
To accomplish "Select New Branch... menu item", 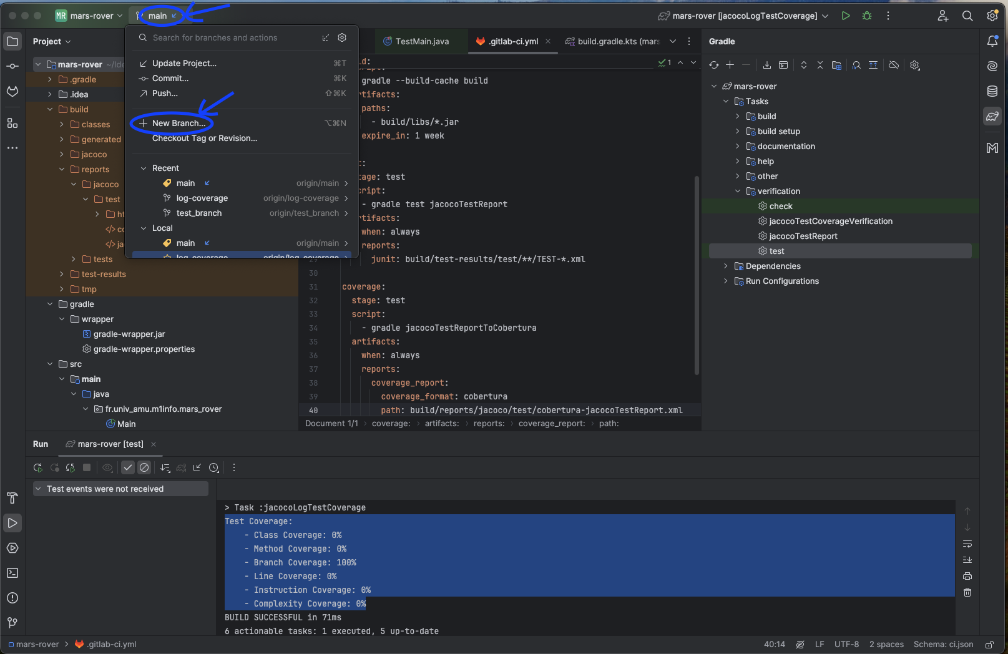I will click(242, 124).
